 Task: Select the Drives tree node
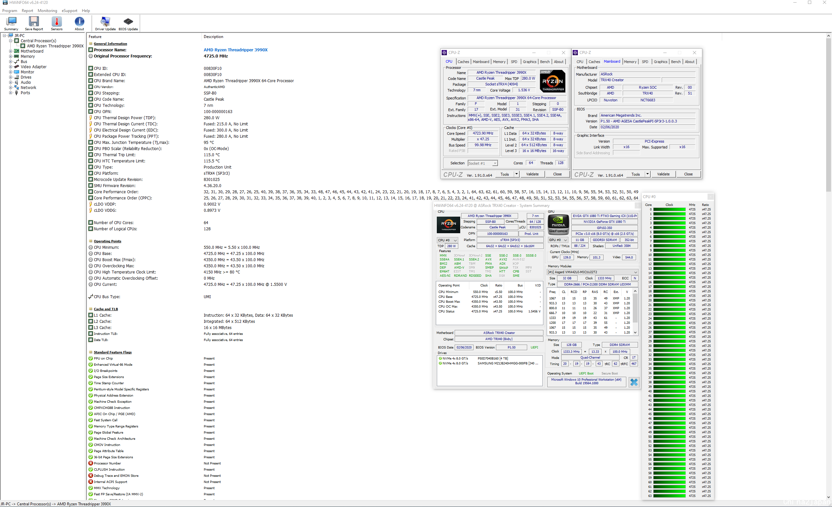[x=26, y=77]
